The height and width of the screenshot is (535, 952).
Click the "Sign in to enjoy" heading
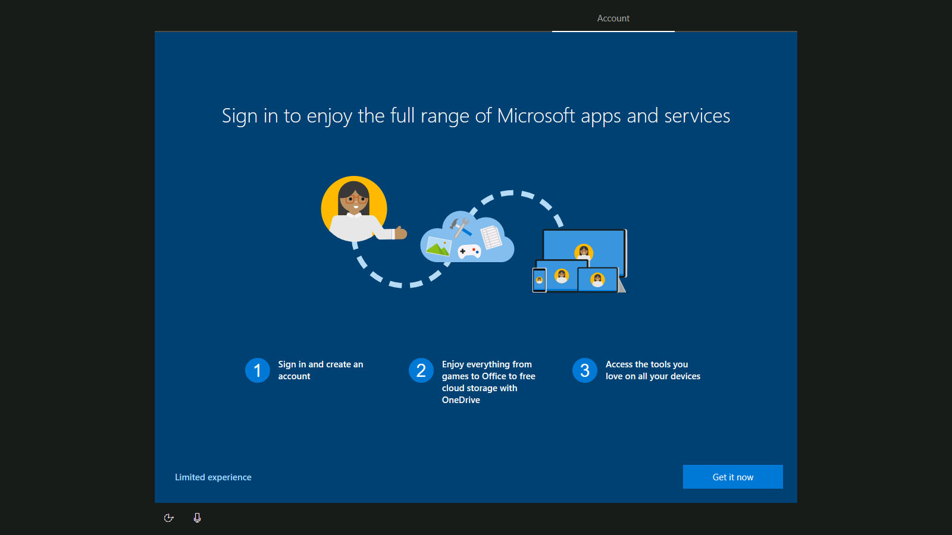[x=475, y=116]
